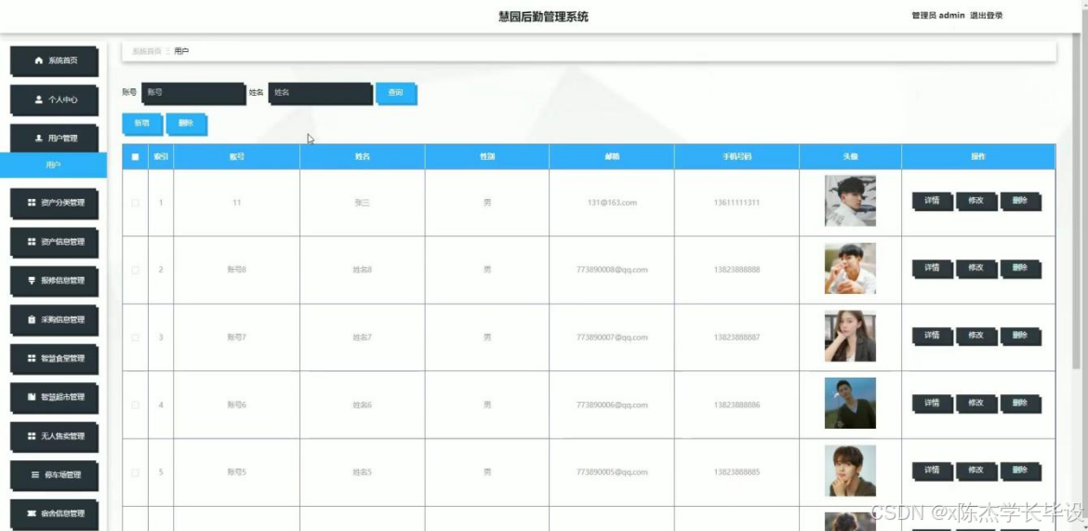The height and width of the screenshot is (531, 1088).
Task: Click the 手机号码 column header
Action: click(x=736, y=157)
